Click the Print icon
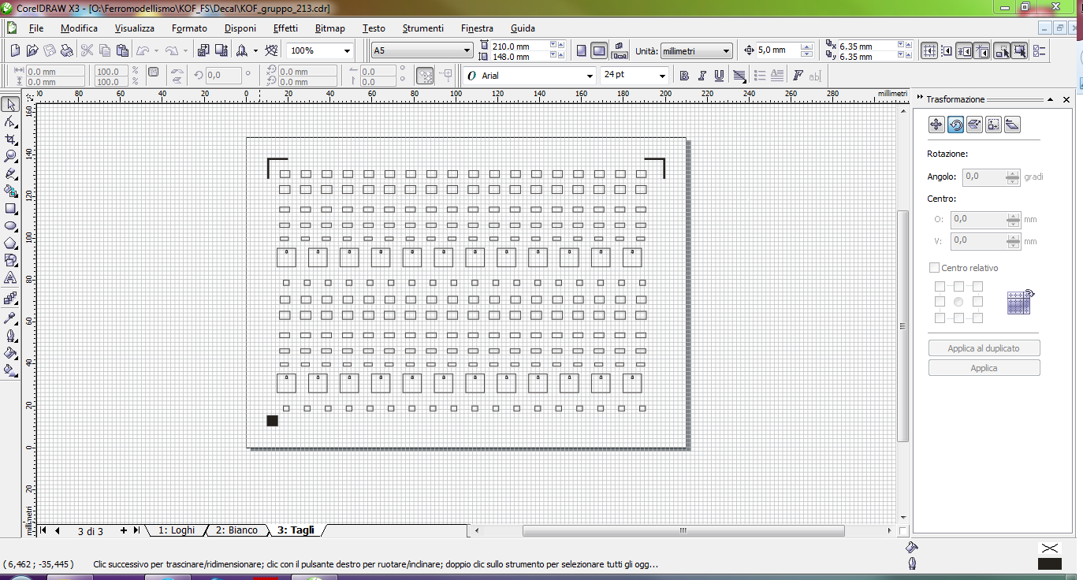The height and width of the screenshot is (580, 1083). (67, 50)
